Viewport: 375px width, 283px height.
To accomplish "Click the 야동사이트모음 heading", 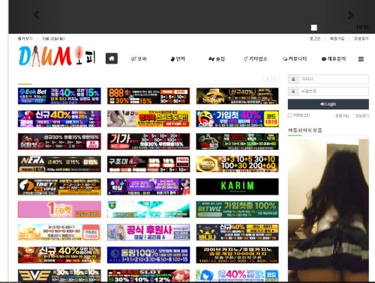I will [x=305, y=130].
